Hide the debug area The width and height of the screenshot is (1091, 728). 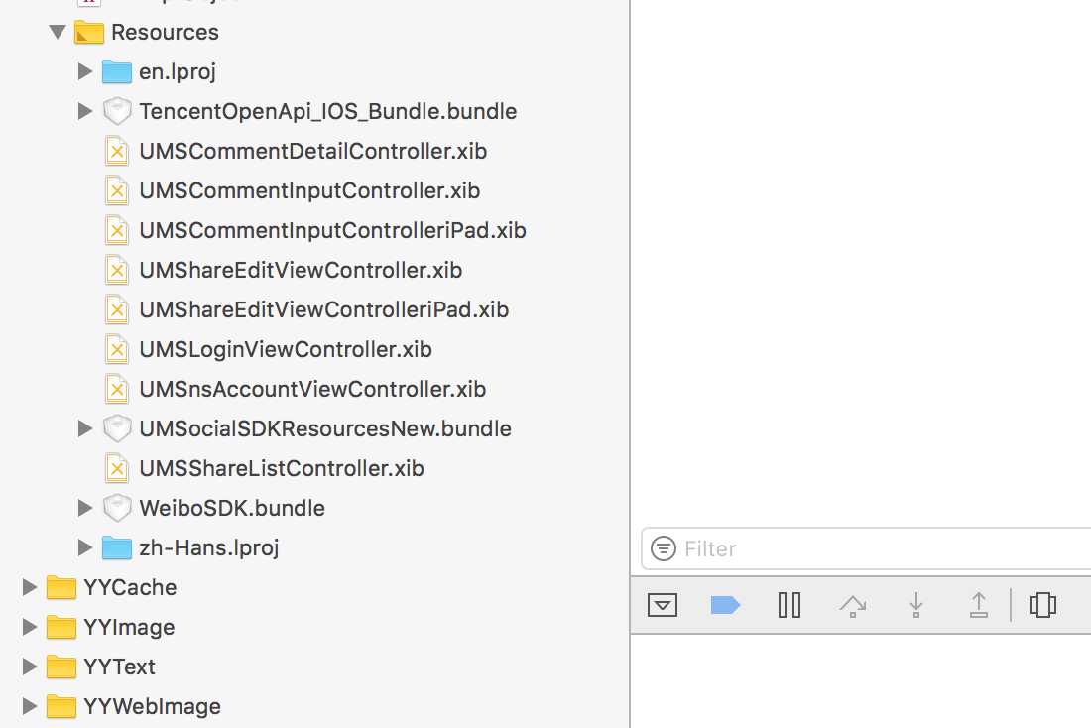click(x=663, y=605)
